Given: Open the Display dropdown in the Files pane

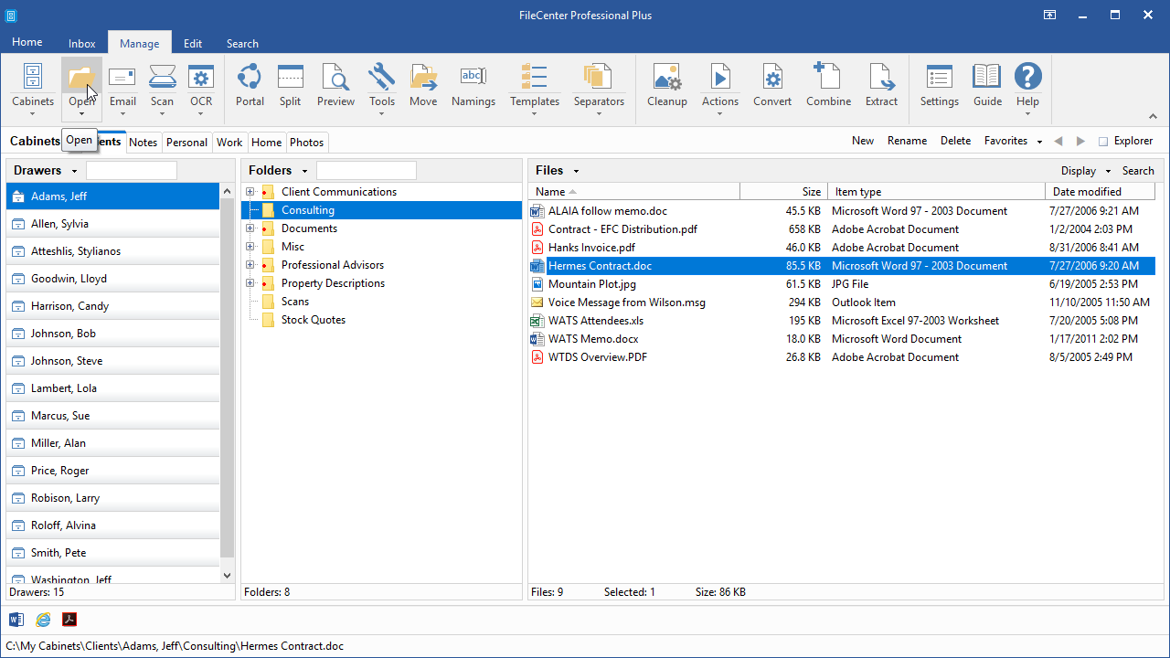Looking at the screenshot, I should click(1085, 171).
